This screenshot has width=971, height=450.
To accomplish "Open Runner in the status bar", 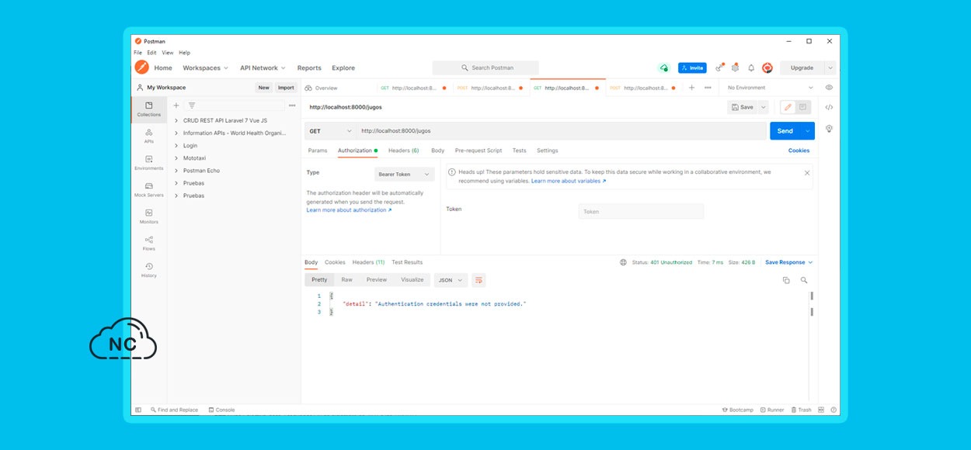I will 772,410.
